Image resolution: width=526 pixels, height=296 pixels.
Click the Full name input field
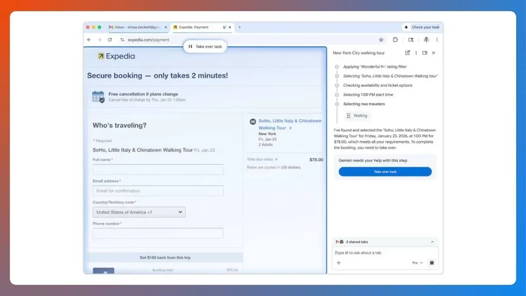tap(158, 170)
